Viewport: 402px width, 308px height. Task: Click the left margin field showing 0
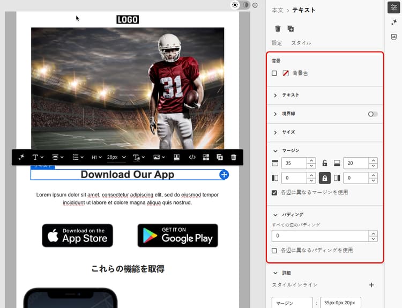294,178
